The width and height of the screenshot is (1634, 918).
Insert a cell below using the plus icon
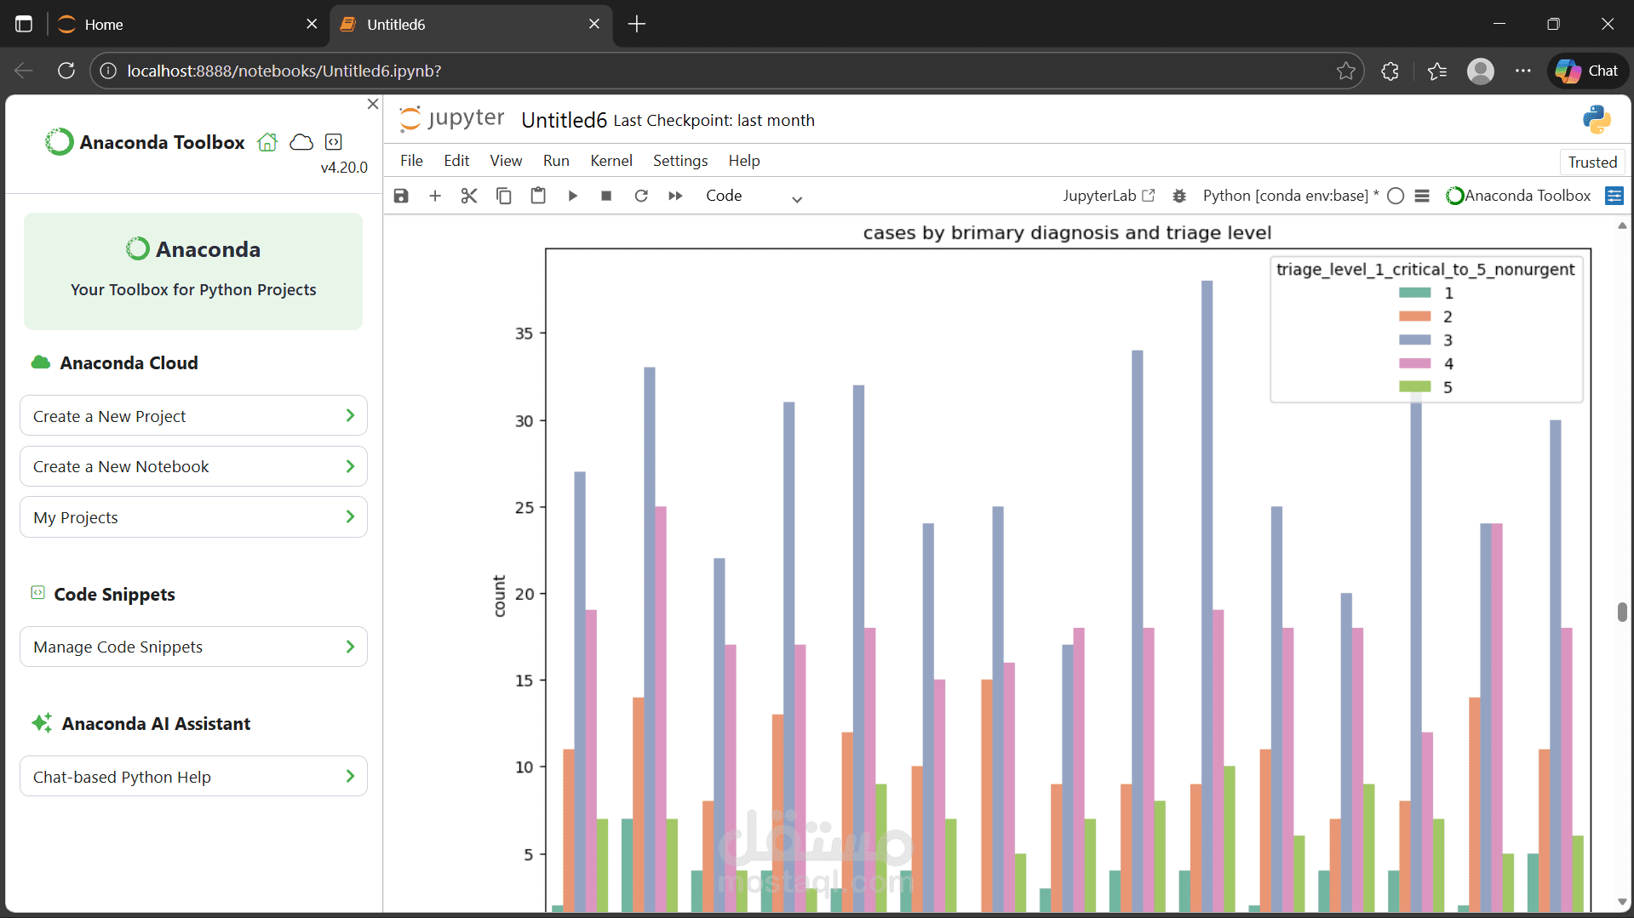tap(435, 196)
